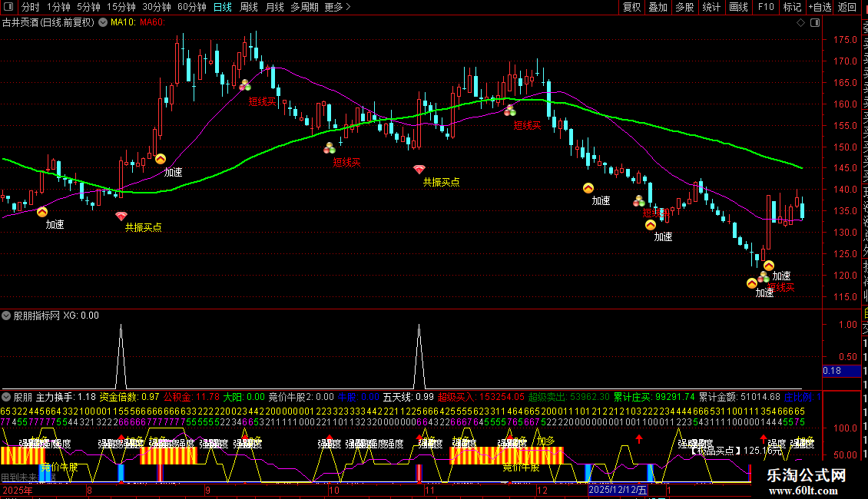Click the 短线买 balls marker near 150
The width and height of the screenshot is (868, 499).
[x=330, y=147]
